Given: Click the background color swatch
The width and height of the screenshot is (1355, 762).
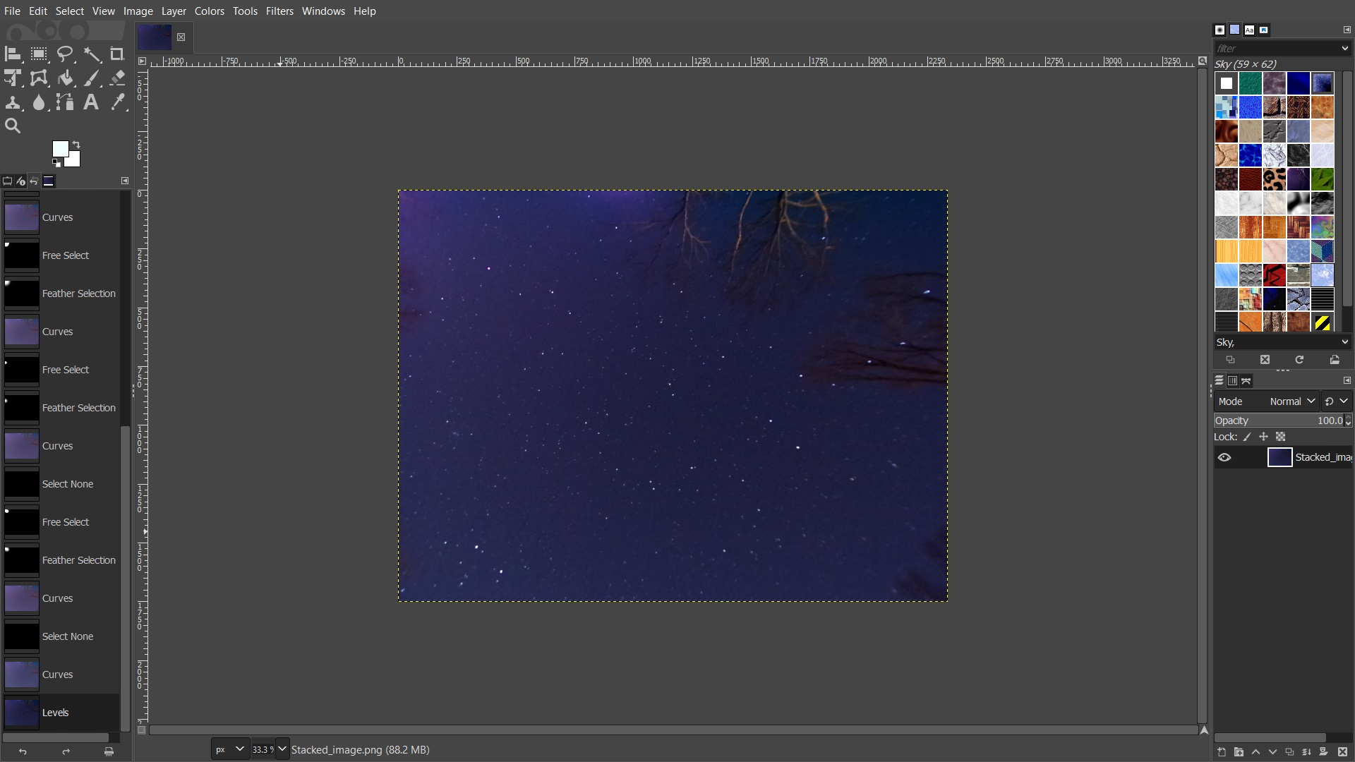Looking at the screenshot, I should pos(74,161).
